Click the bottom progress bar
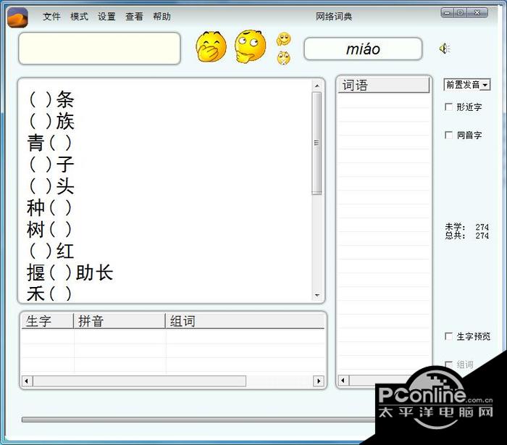 198,420
